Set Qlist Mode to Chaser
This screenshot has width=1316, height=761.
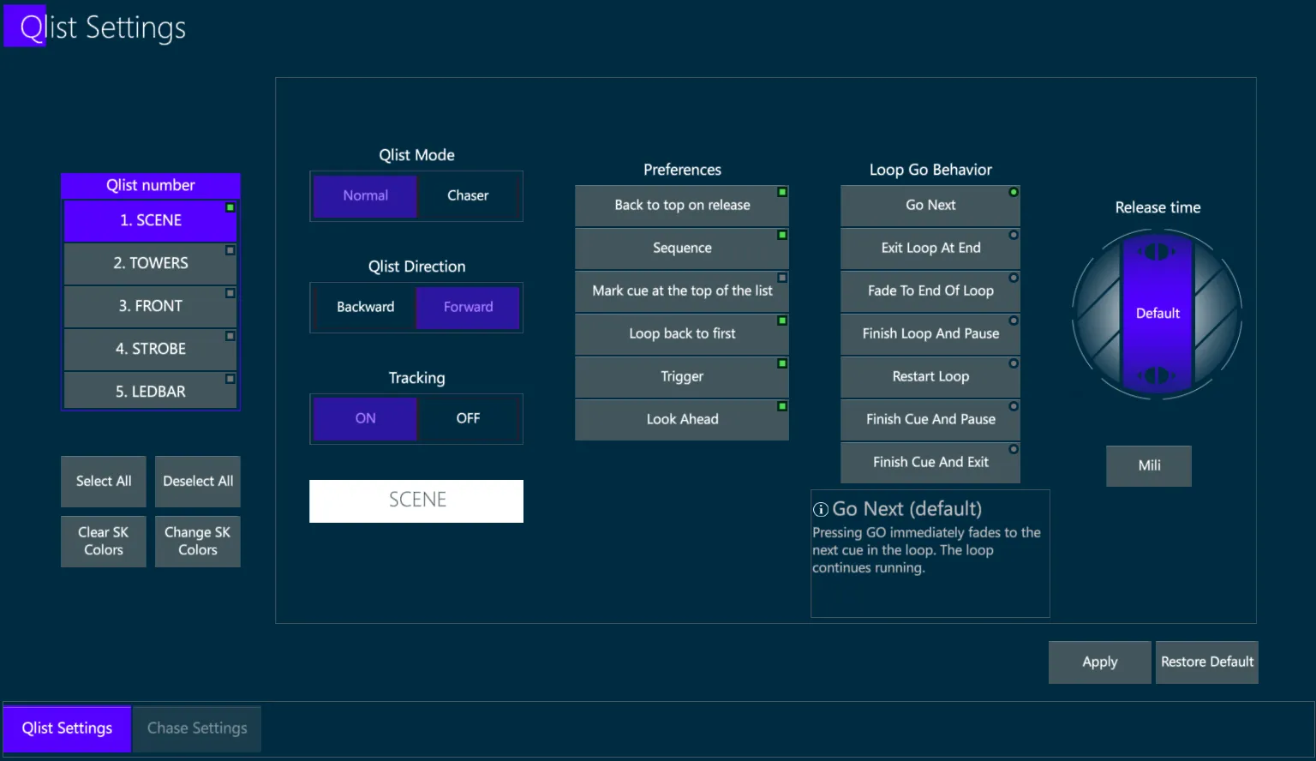pos(468,196)
